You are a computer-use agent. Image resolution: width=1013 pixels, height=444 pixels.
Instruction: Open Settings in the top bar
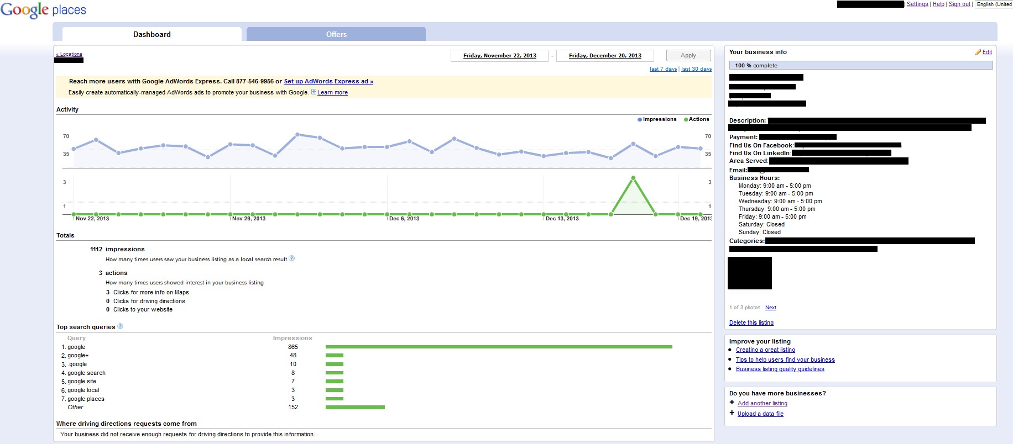tap(917, 4)
